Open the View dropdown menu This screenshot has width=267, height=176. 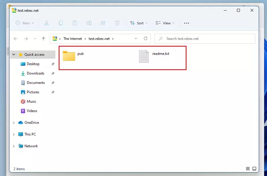165,23
